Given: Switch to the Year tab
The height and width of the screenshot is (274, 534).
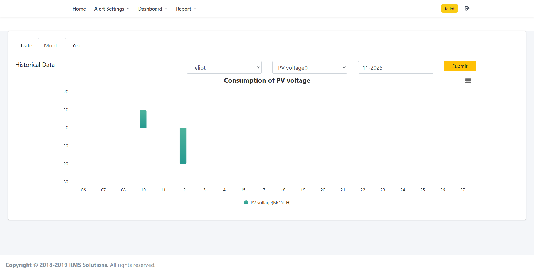Looking at the screenshot, I should pos(77,45).
